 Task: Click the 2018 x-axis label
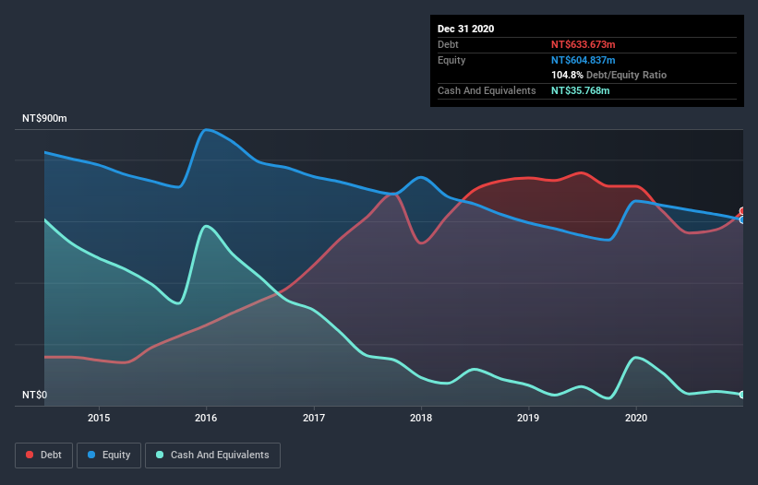(x=421, y=418)
